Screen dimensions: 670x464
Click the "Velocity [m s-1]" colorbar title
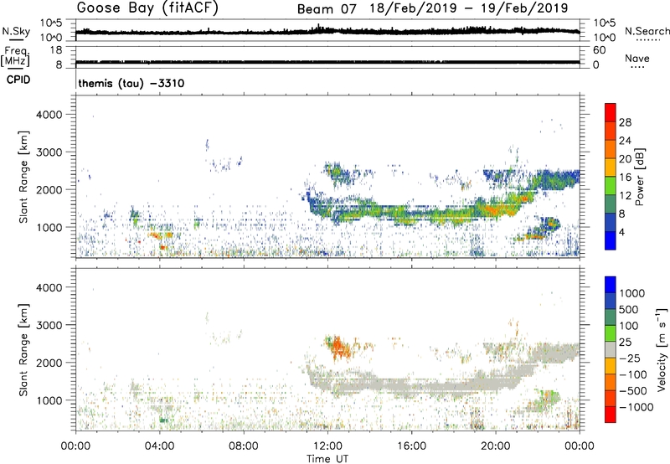(662, 349)
